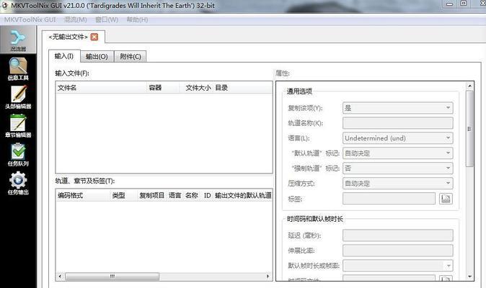
Task: Open the 帮助(H) menu
Action: (137, 19)
